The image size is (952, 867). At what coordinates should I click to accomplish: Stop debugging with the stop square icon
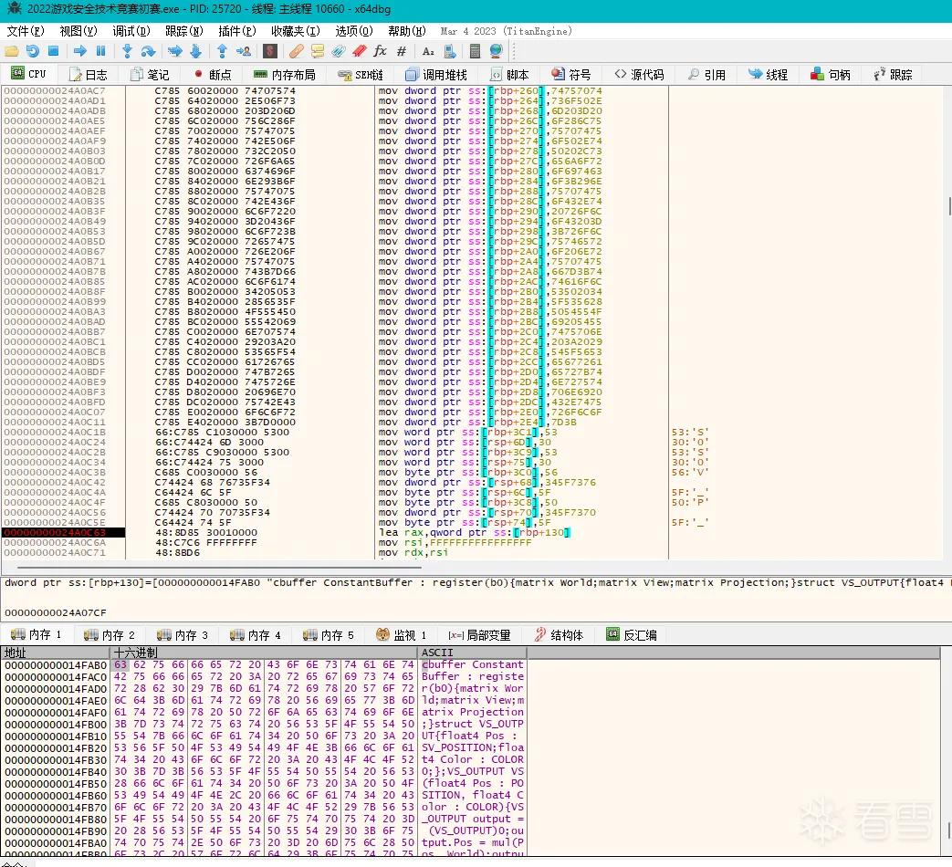54,51
